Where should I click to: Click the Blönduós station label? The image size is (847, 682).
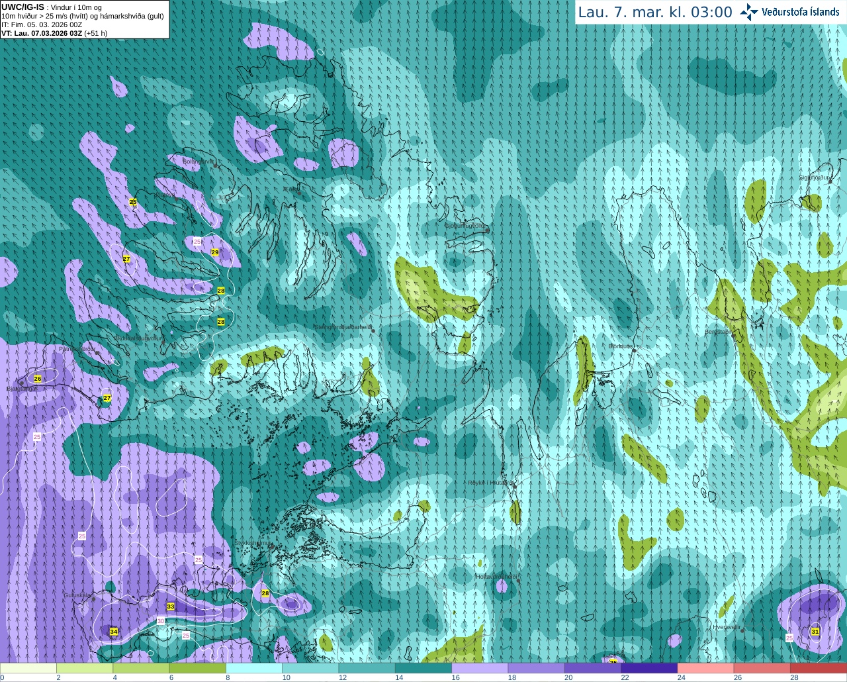621,346
